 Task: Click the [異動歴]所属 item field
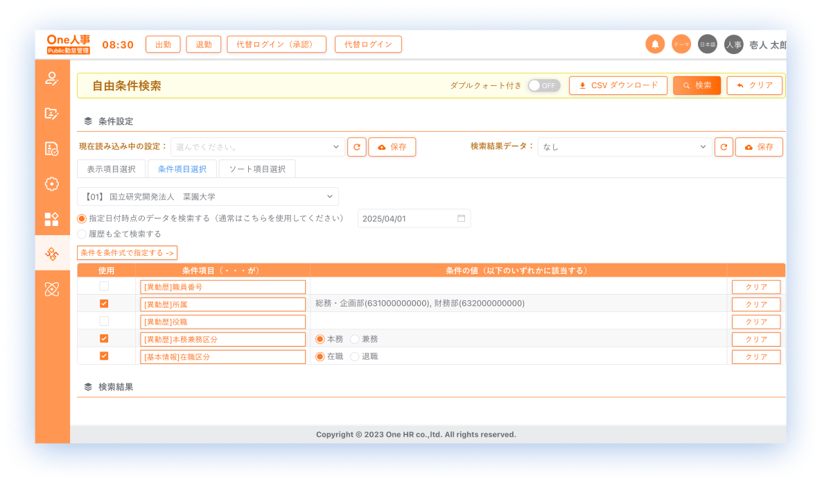click(x=222, y=304)
